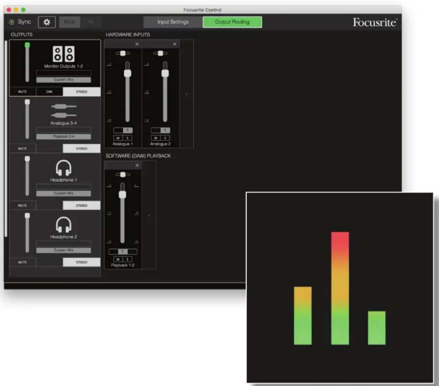Click the Analogue 1 channel fader
This screenshot has width=439, height=386.
(x=127, y=91)
